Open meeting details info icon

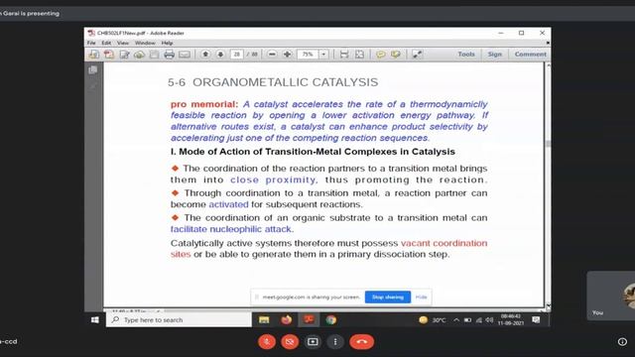tap(622, 342)
